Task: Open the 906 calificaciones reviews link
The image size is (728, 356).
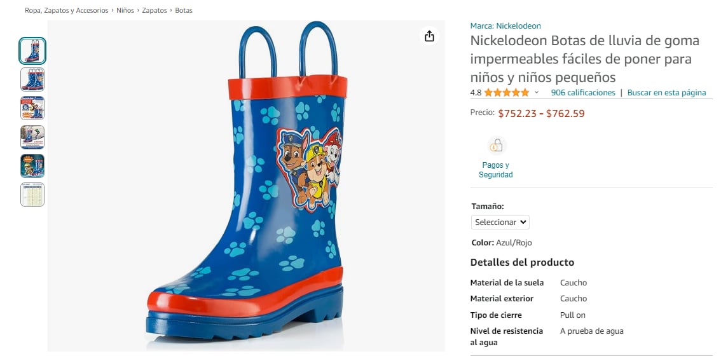Action: point(583,93)
